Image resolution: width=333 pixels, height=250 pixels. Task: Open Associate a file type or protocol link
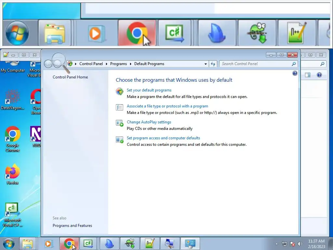coord(167,106)
